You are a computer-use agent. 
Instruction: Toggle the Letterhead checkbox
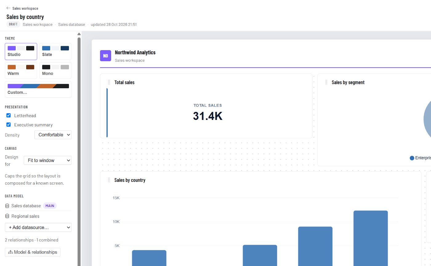[x=9, y=115]
